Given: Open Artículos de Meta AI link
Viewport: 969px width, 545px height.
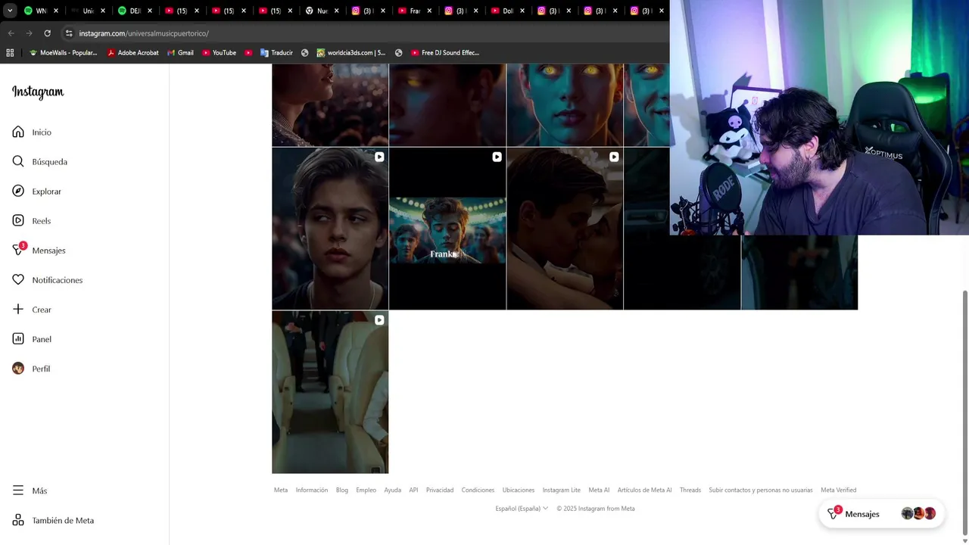Looking at the screenshot, I should tap(644, 490).
